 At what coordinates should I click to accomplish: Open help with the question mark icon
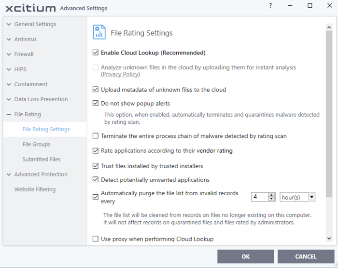(270, 6)
